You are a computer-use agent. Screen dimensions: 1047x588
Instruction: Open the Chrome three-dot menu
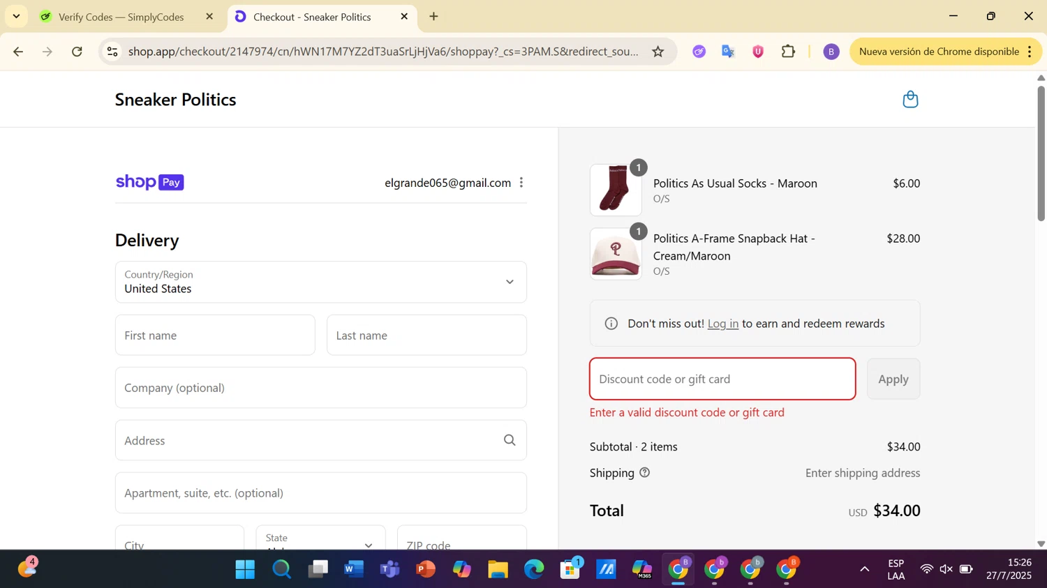[1030, 52]
